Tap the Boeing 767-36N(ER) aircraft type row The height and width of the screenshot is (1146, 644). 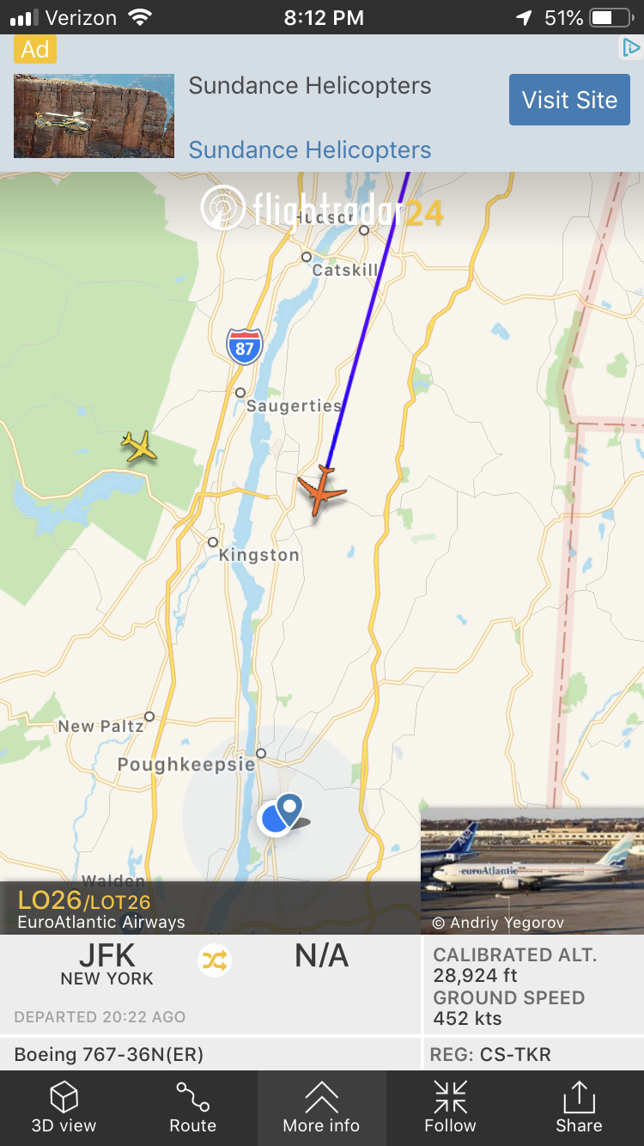(210, 1054)
